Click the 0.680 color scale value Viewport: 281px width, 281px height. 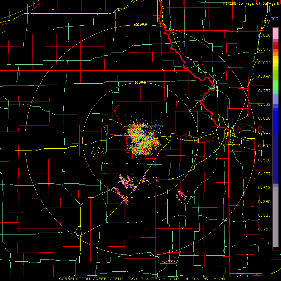[x=264, y=118]
